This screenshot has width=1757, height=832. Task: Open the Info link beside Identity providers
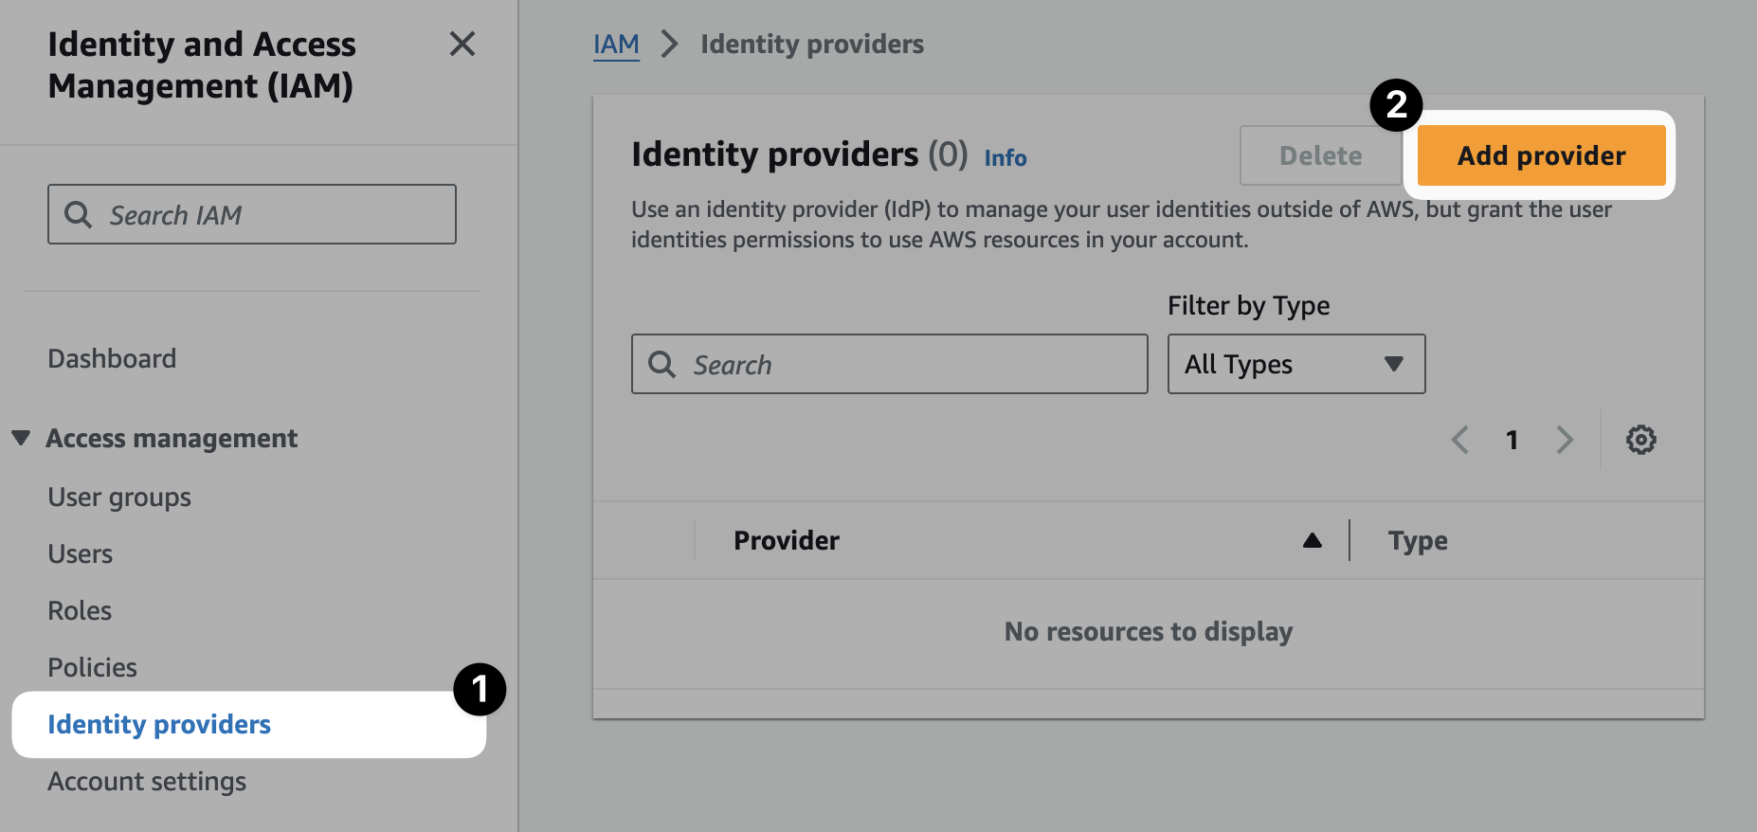1005,157
